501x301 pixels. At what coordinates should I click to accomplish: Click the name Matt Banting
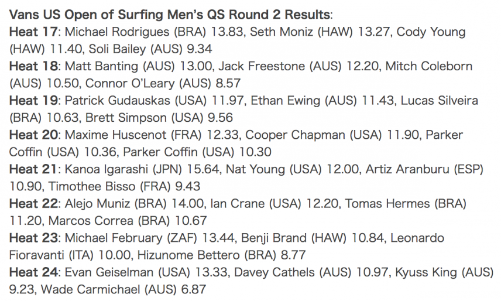click(x=101, y=66)
